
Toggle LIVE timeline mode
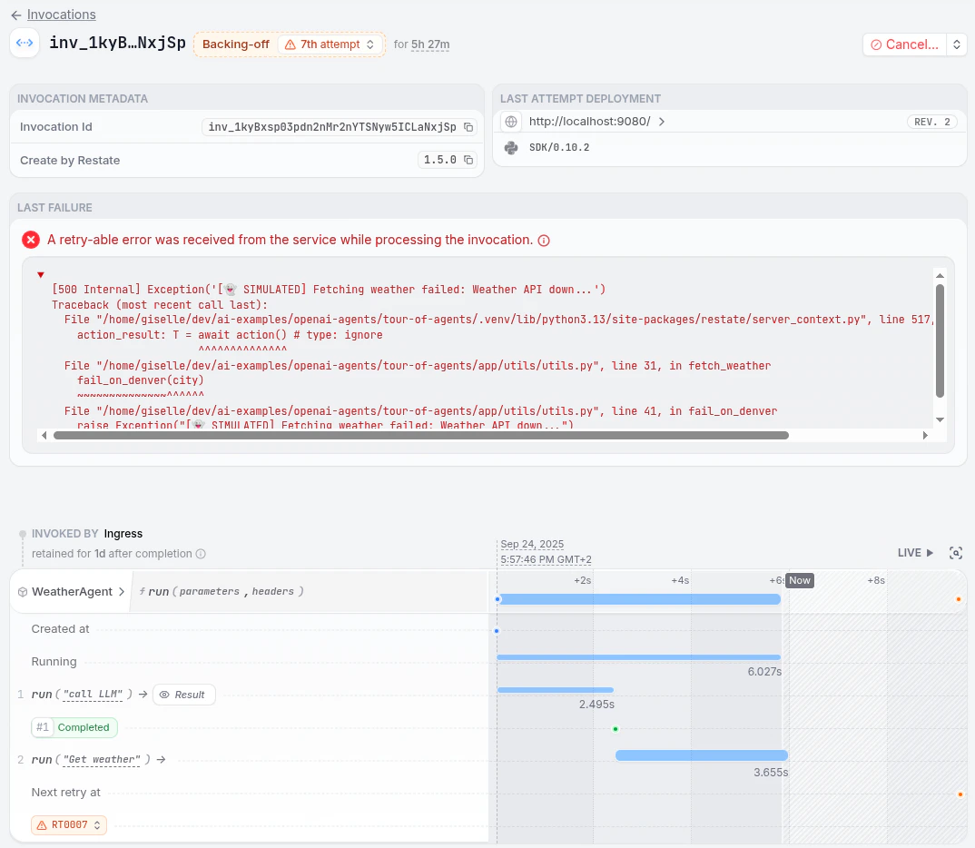pyautogui.click(x=915, y=553)
